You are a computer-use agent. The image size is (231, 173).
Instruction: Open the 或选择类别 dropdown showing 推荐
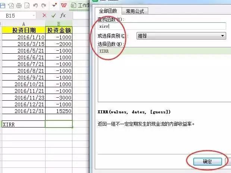point(181,36)
